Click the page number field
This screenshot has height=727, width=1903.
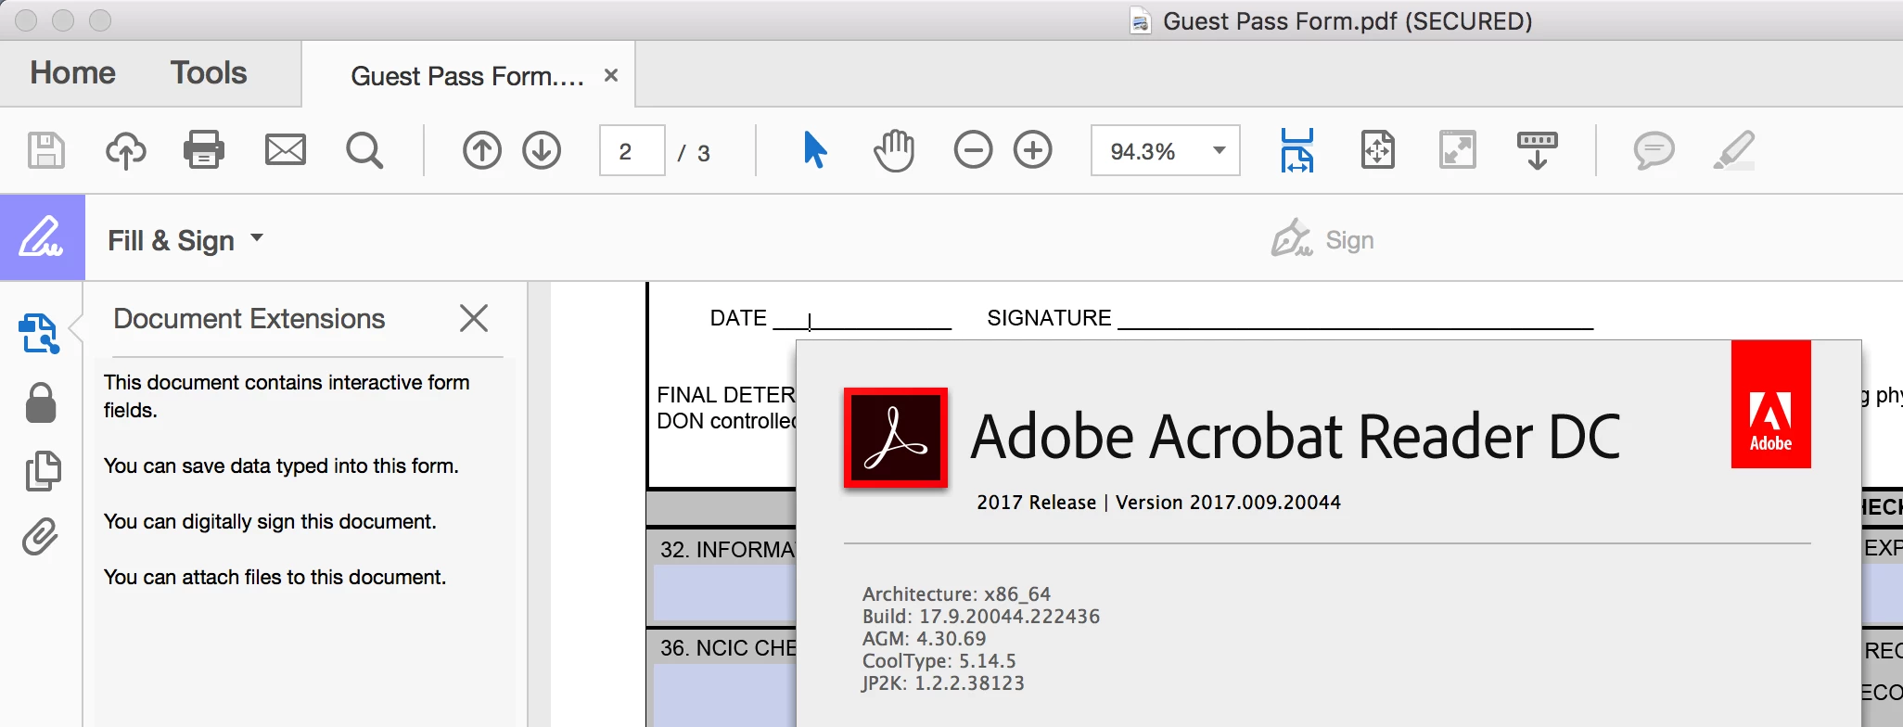pyautogui.click(x=632, y=150)
